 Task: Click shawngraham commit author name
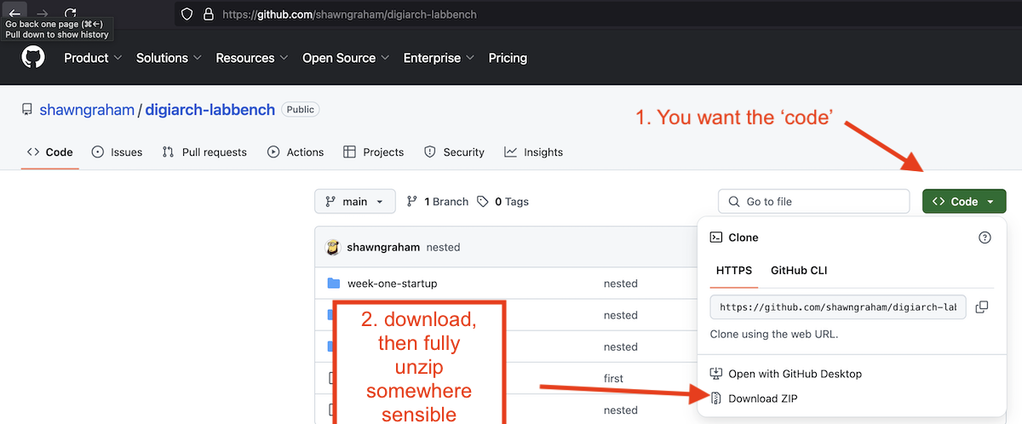click(383, 247)
